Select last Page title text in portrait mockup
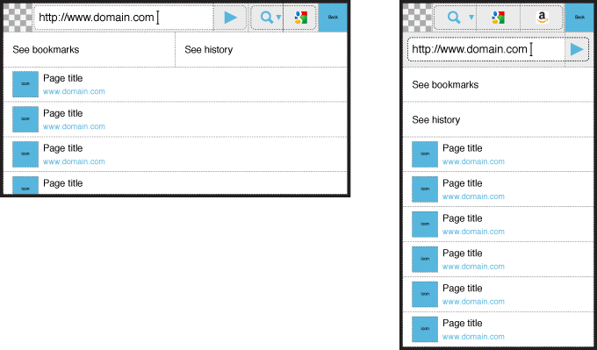This screenshot has height=350, width=597. point(462,324)
